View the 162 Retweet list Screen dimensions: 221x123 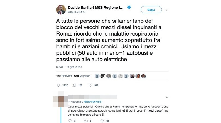pyautogui.click(x=64, y=76)
